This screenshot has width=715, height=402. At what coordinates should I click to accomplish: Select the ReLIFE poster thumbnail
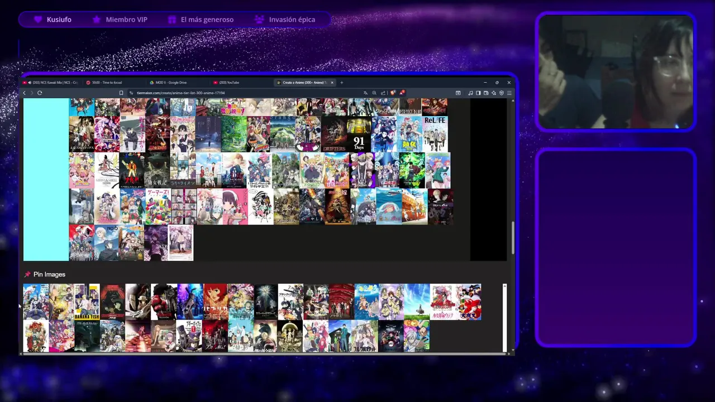pyautogui.click(x=435, y=134)
